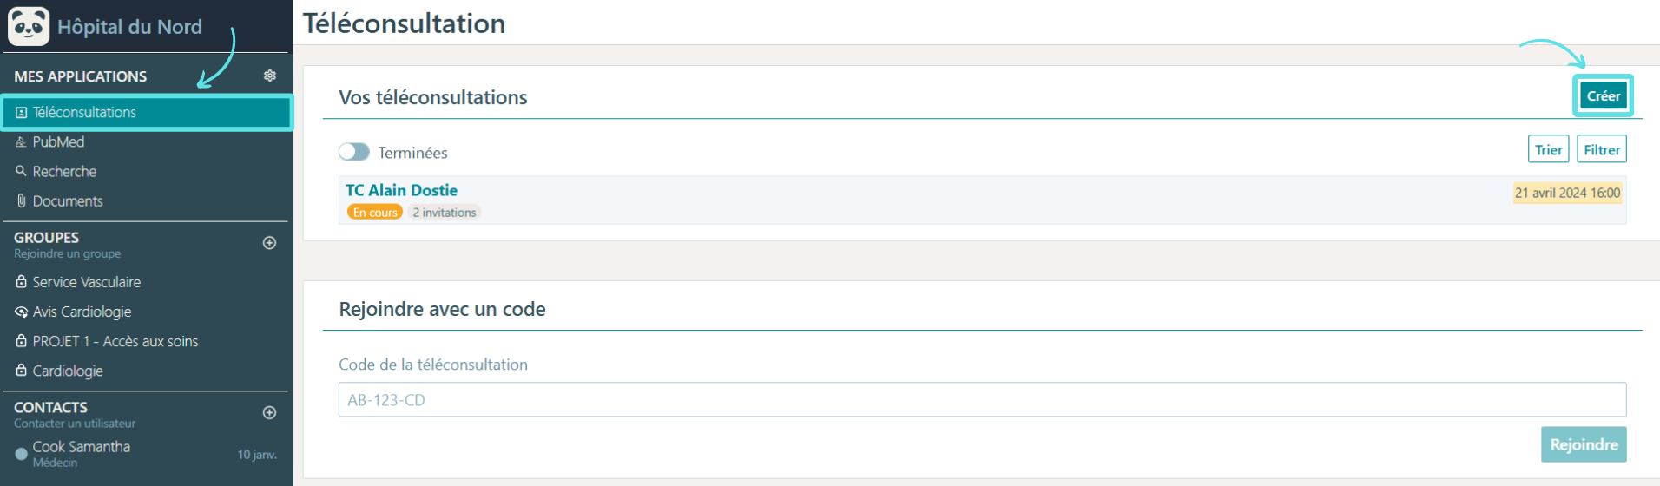This screenshot has width=1660, height=486.
Task: Click the Documents paperclip icon
Action: pyautogui.click(x=21, y=200)
